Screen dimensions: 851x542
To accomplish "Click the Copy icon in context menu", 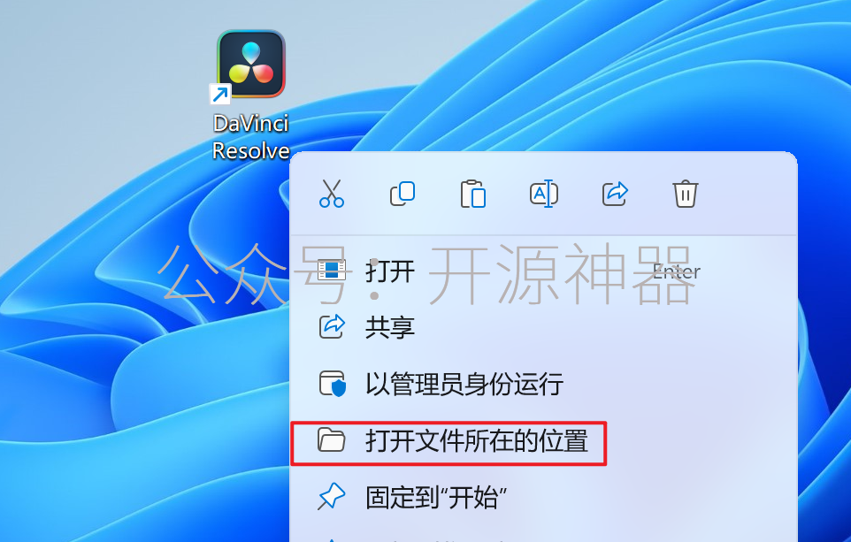I will [x=402, y=194].
